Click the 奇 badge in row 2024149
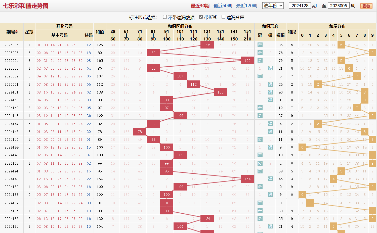The width and height of the screenshot is (377, 233). click(x=260, y=108)
